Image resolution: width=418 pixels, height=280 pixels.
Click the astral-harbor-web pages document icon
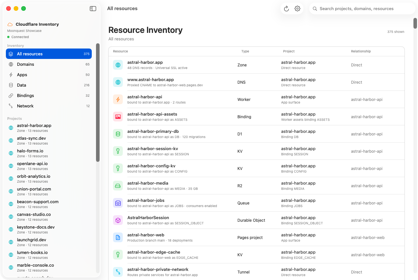[118, 237]
